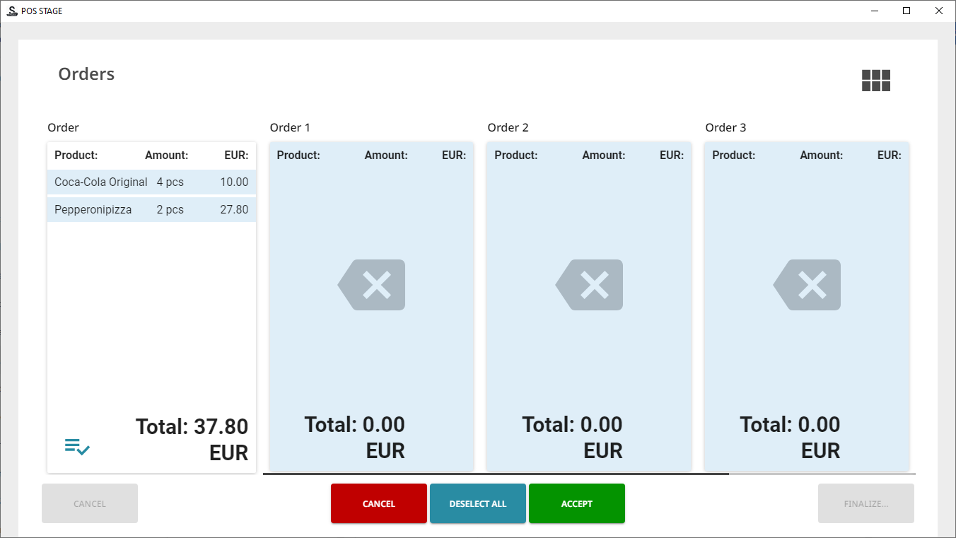Image resolution: width=956 pixels, height=538 pixels.
Task: Click the gray Cancel button at left
Action: tap(90, 503)
